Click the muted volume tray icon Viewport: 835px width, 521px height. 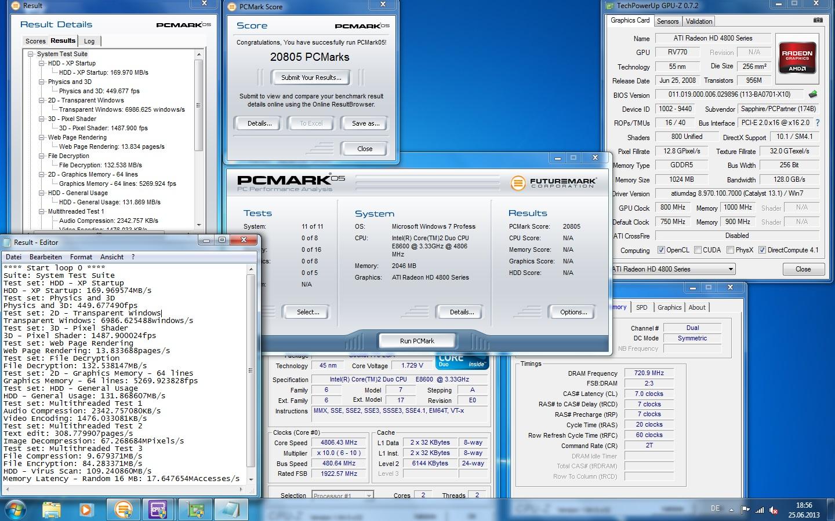click(x=774, y=510)
